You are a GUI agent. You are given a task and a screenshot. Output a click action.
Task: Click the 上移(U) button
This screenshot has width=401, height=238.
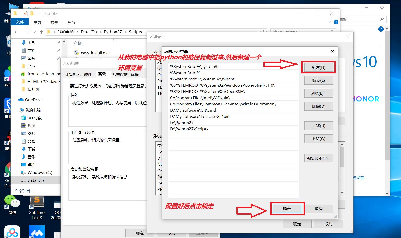coord(318,126)
